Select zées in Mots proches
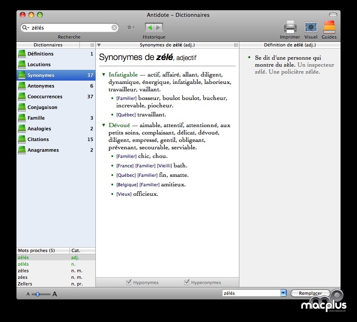 pyautogui.click(x=56, y=277)
